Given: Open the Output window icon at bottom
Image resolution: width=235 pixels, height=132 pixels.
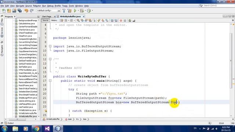Looking at the screenshot, I should 6,123.
